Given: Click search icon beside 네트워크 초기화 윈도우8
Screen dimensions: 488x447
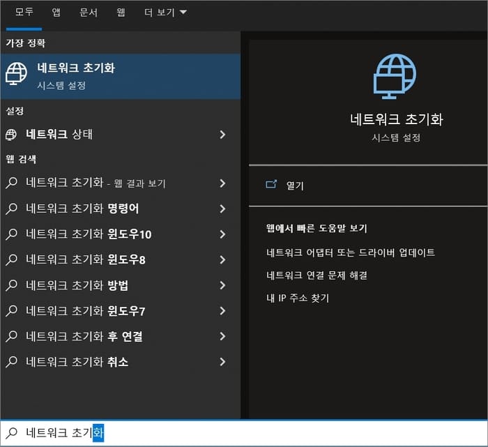Looking at the screenshot, I should coord(12,259).
